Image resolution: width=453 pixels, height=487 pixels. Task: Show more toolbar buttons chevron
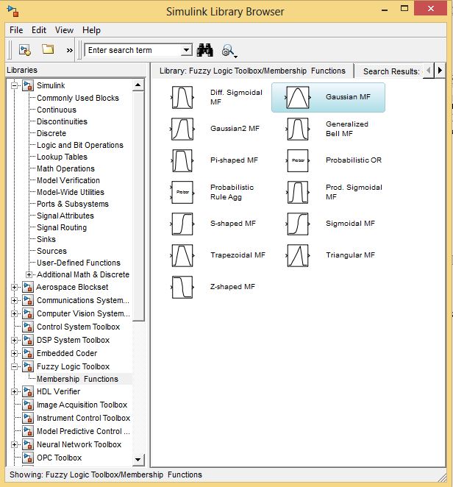(70, 50)
